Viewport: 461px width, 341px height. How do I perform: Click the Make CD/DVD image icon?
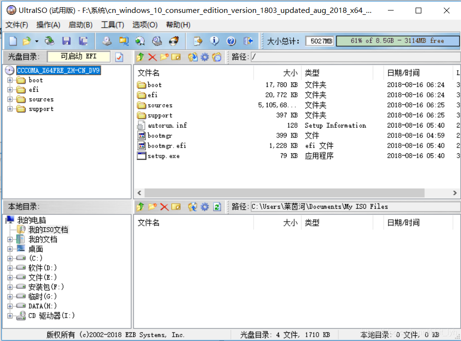click(107, 41)
